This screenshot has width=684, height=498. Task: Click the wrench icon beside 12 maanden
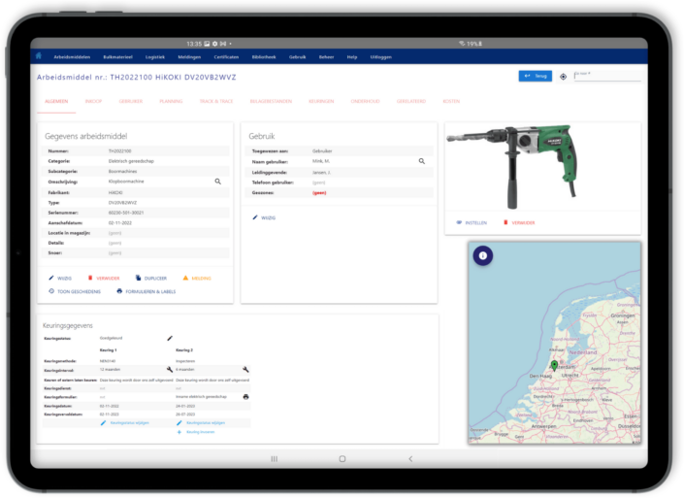[169, 370]
